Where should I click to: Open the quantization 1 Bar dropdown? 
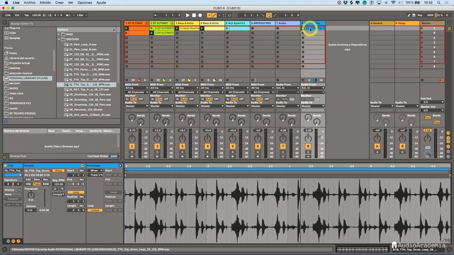(x=82, y=15)
